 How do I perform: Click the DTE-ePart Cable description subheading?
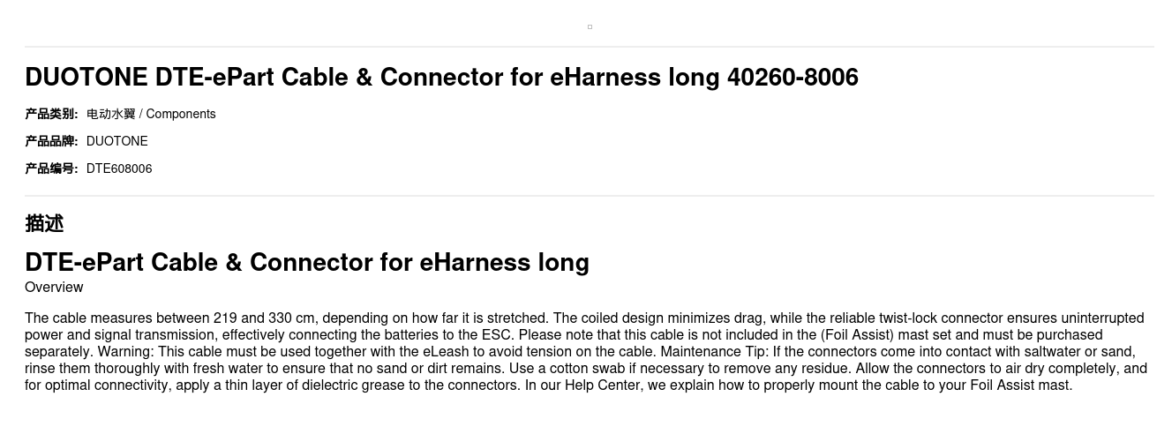[306, 262]
